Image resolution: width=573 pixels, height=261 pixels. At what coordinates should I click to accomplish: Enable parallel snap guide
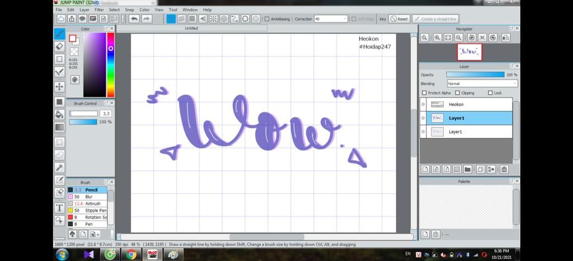coord(182,18)
